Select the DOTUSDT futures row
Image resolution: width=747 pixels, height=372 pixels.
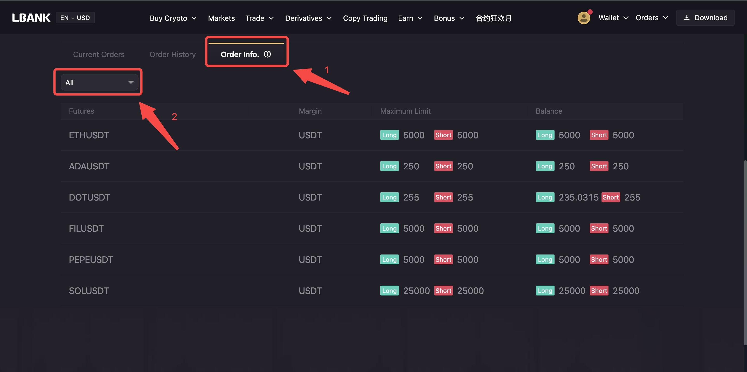click(x=372, y=197)
